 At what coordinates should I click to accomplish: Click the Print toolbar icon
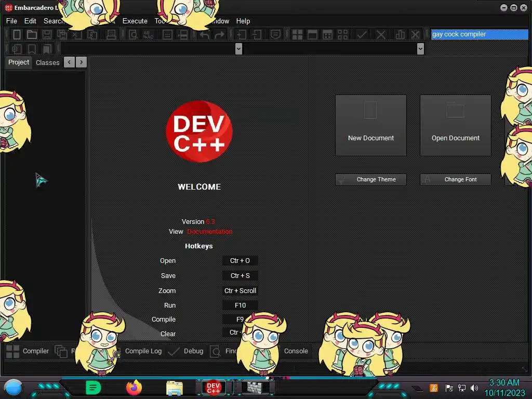(111, 35)
